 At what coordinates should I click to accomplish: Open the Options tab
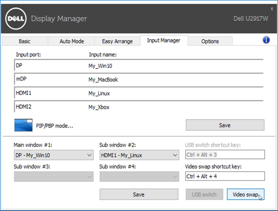210,41
